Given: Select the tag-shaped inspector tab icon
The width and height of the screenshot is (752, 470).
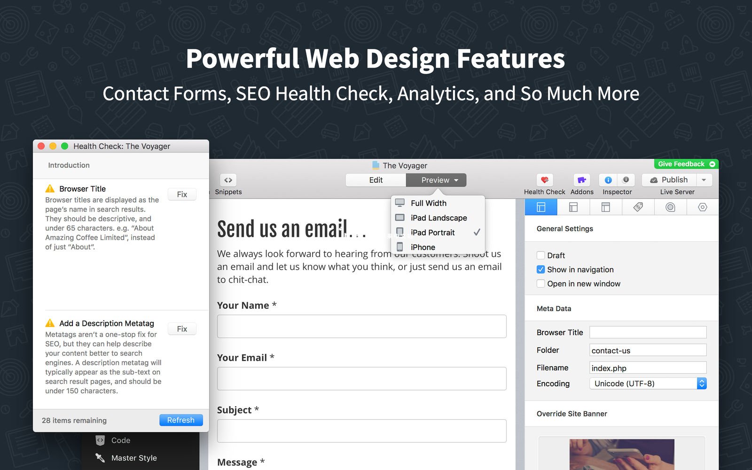Looking at the screenshot, I should (638, 207).
